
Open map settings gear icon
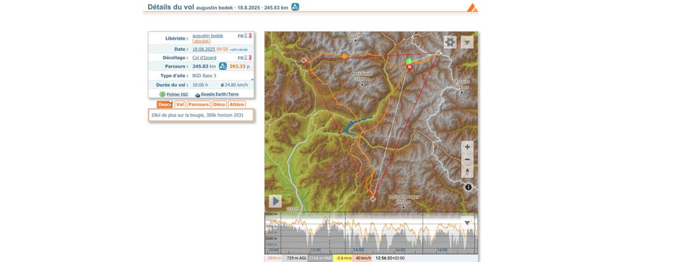coord(450,42)
